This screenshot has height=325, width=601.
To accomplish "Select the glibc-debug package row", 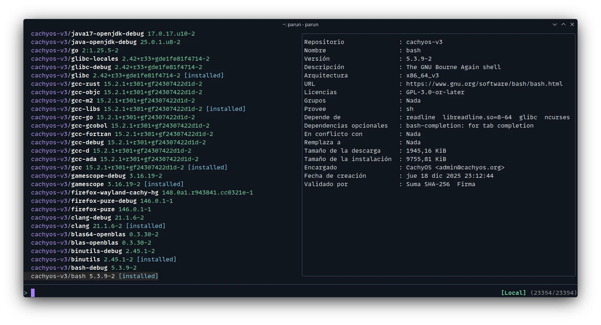I will (x=117, y=67).
